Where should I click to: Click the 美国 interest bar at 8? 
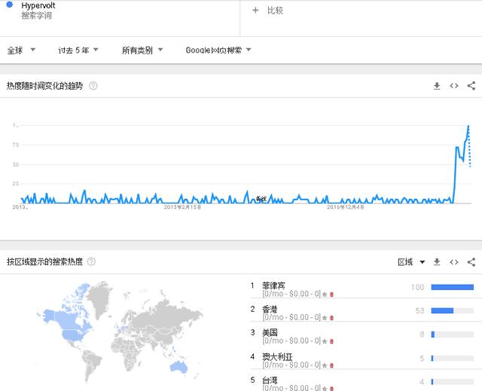pos(452,334)
